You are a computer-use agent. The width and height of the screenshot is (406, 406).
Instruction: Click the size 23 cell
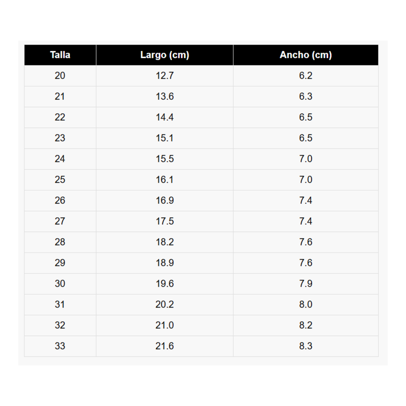pos(60,138)
